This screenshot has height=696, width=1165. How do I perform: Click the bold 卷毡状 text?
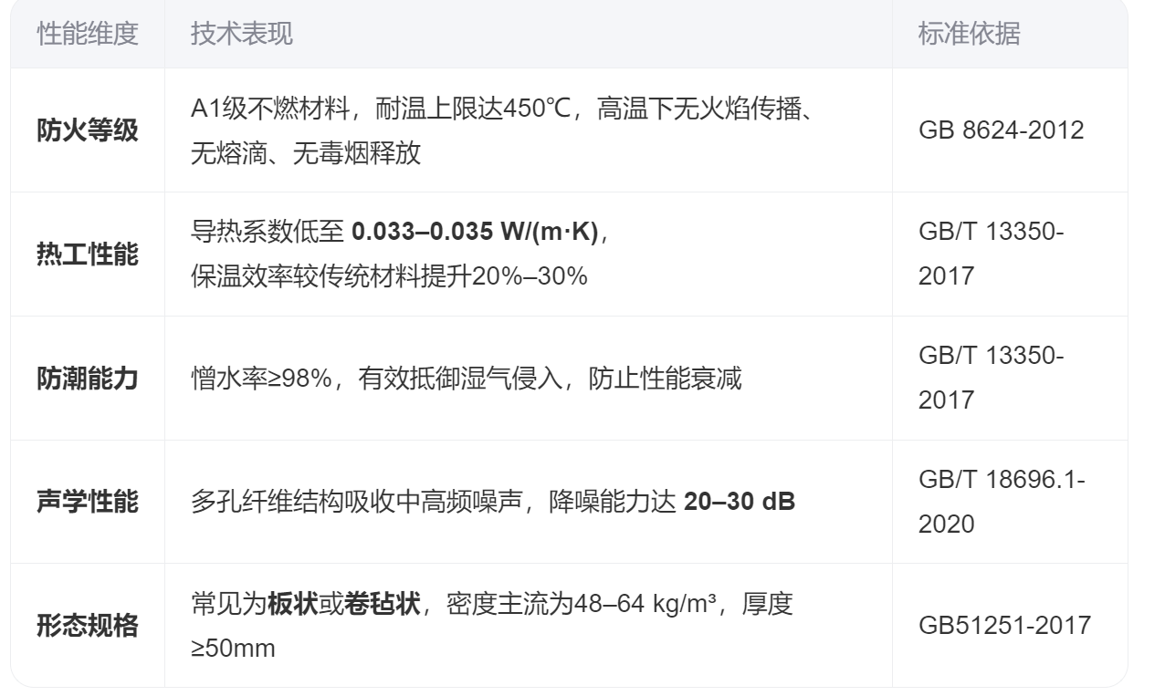coord(383,605)
